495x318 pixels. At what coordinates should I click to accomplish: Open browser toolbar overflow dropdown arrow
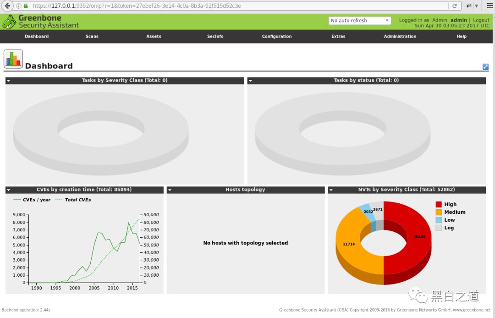476,6
